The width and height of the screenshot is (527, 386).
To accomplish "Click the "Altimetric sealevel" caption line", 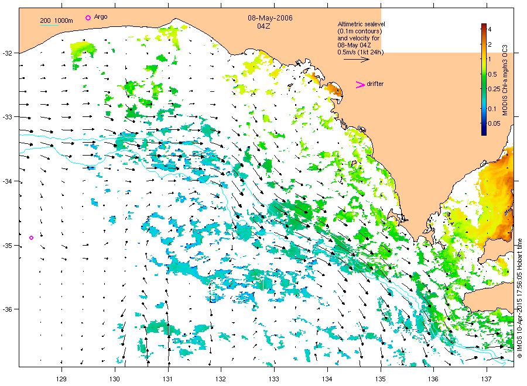I will coord(361,24).
